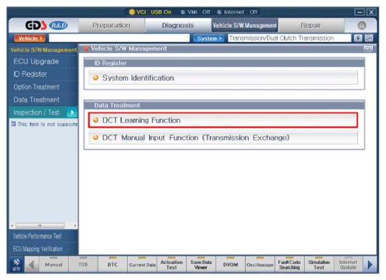Open the Vehicle selector button
The image size is (386, 280).
click(30, 38)
